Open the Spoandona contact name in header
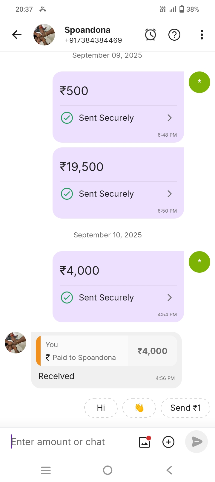This screenshot has height=482, width=215. point(87,30)
